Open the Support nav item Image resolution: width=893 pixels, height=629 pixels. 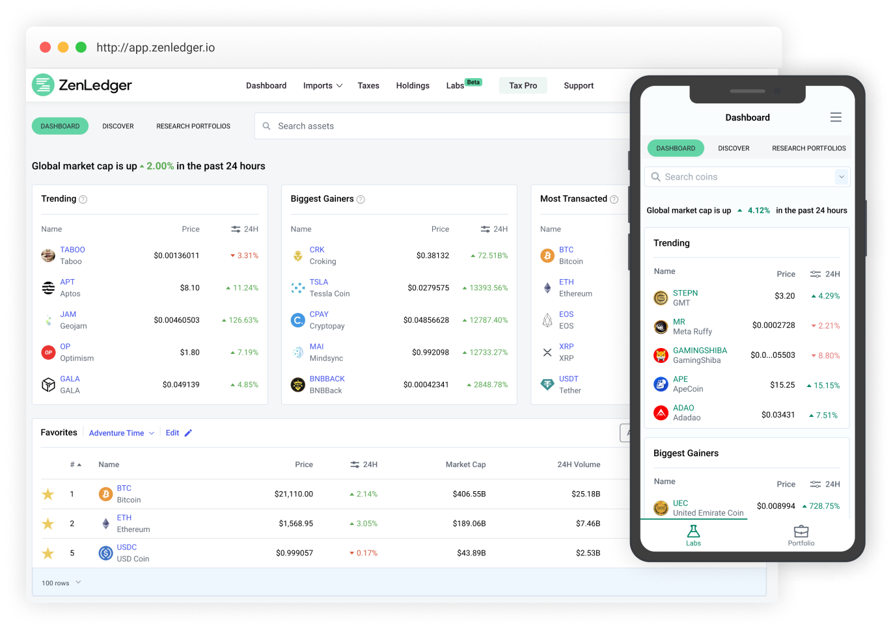[x=579, y=86]
